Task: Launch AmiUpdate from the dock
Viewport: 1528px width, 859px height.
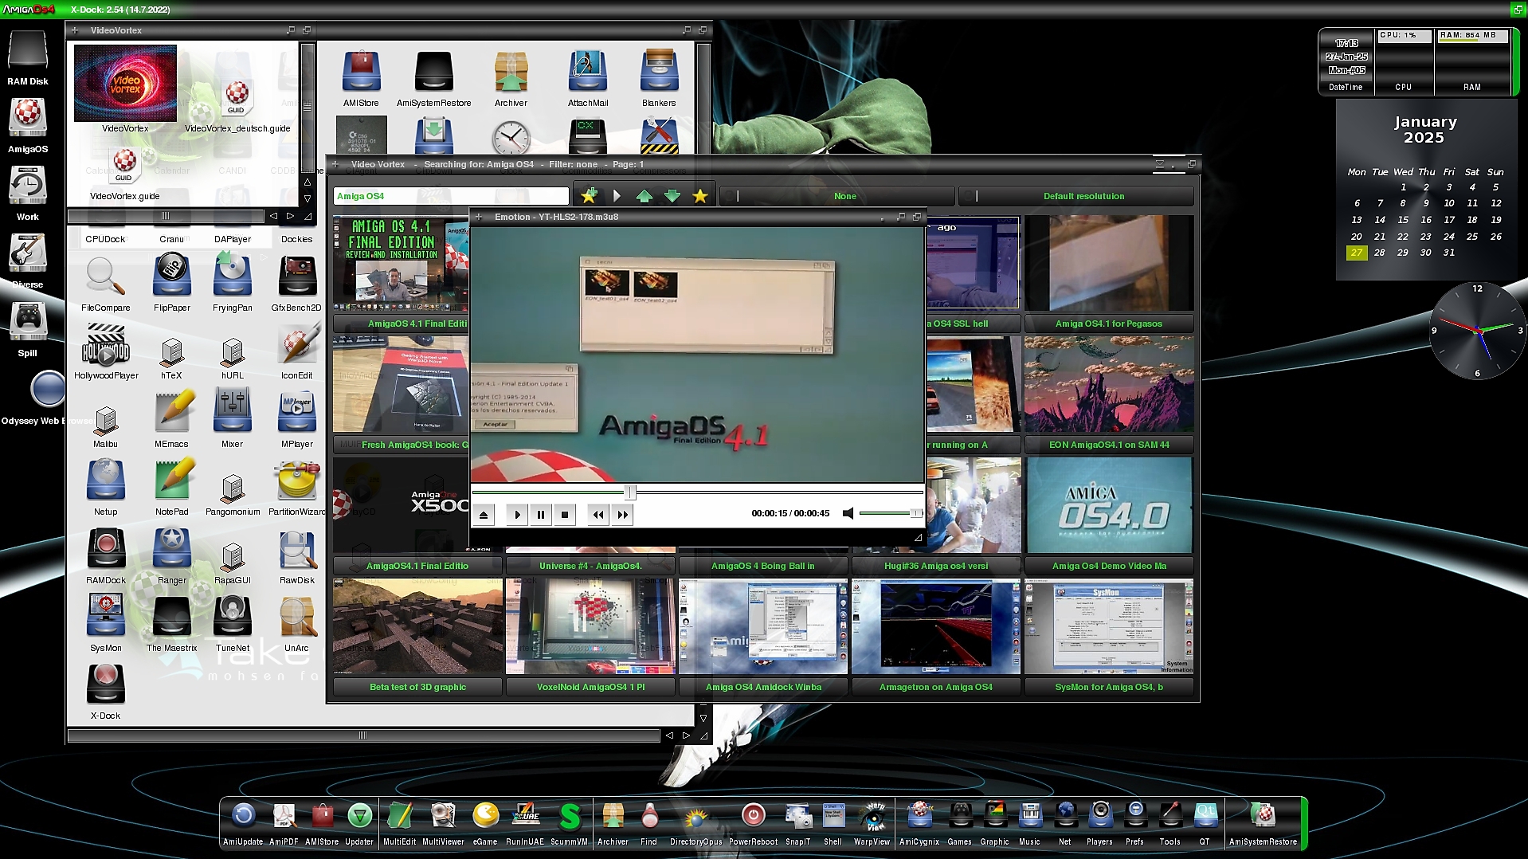Action: coord(243,815)
